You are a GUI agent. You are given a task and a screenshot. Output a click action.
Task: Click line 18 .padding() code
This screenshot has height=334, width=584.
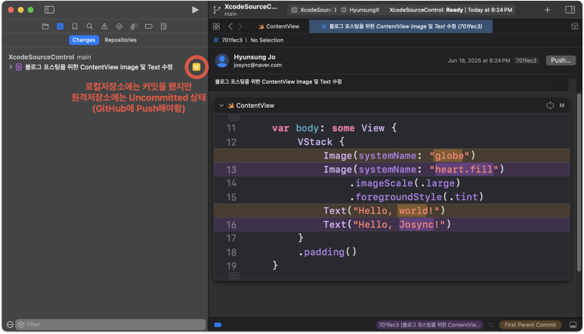327,252
